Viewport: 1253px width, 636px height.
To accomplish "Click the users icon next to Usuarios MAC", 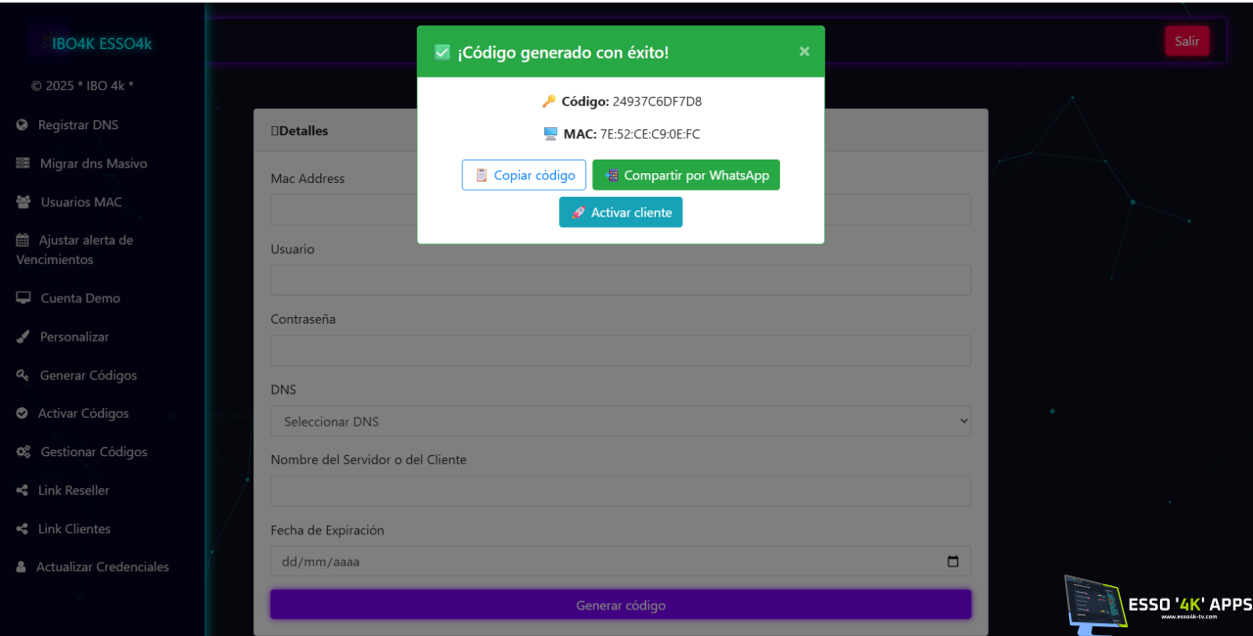I will pyautogui.click(x=23, y=203).
